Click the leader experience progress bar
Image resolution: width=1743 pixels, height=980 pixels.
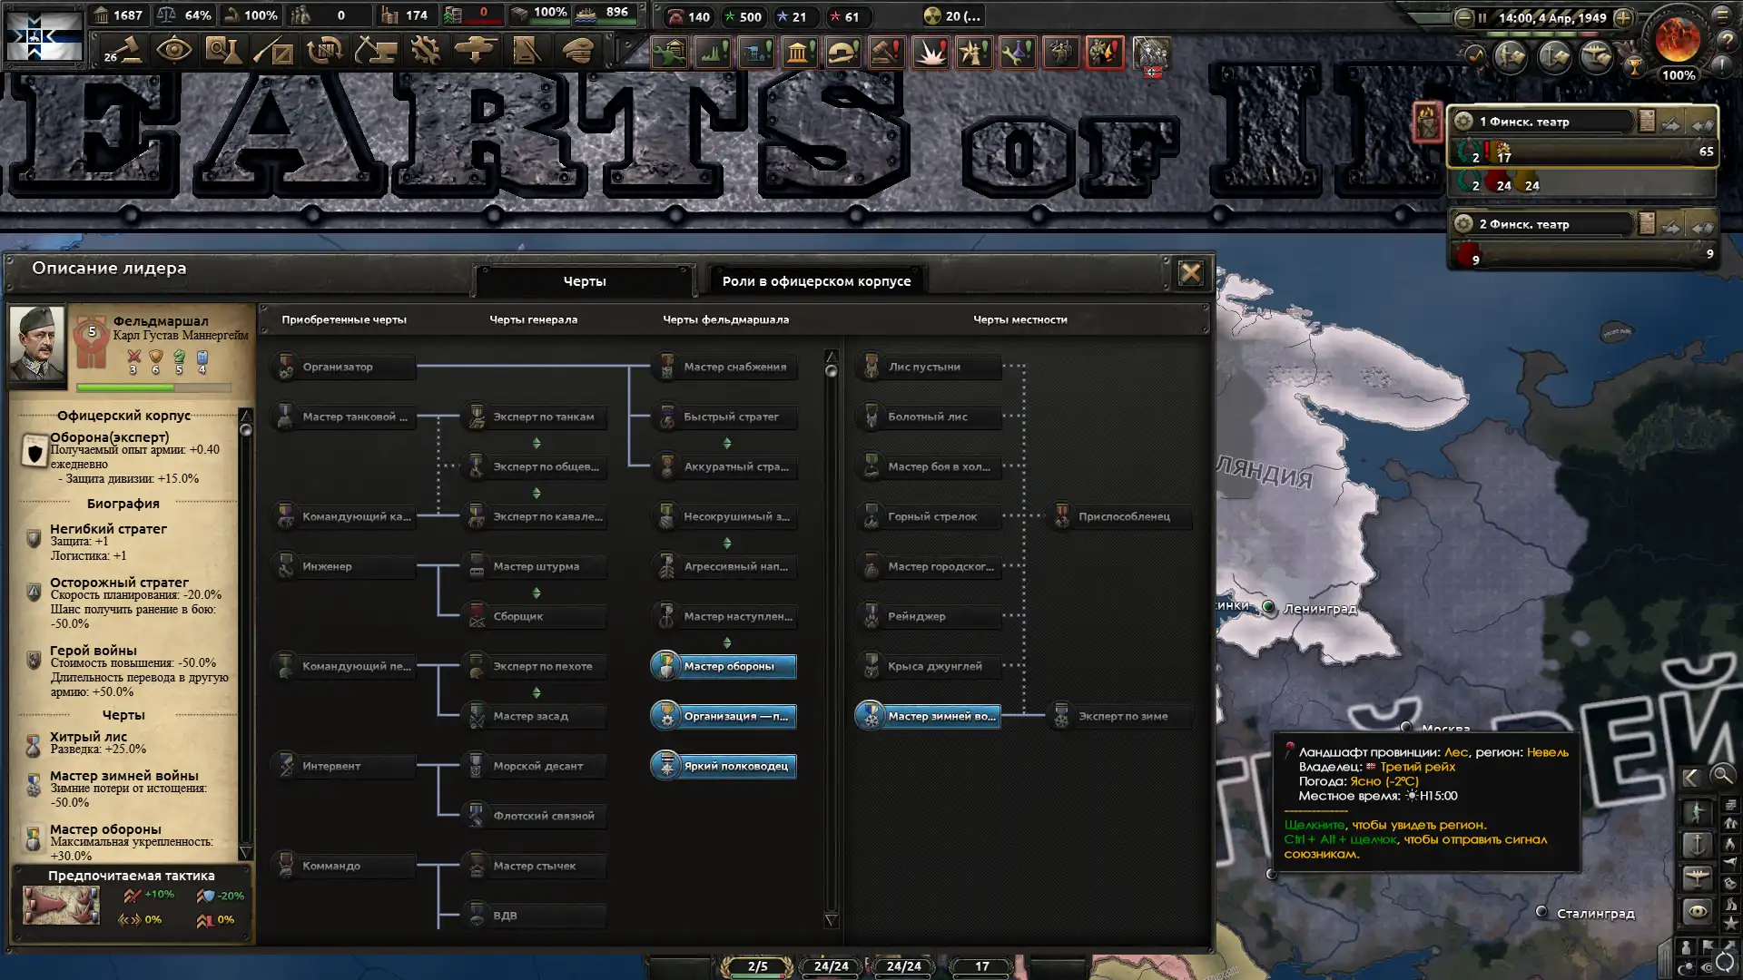tap(154, 387)
